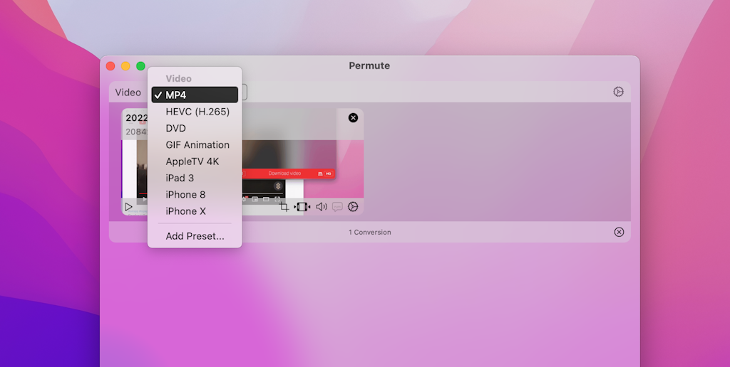
Task: Open the crop tool on the video card
Action: click(284, 207)
